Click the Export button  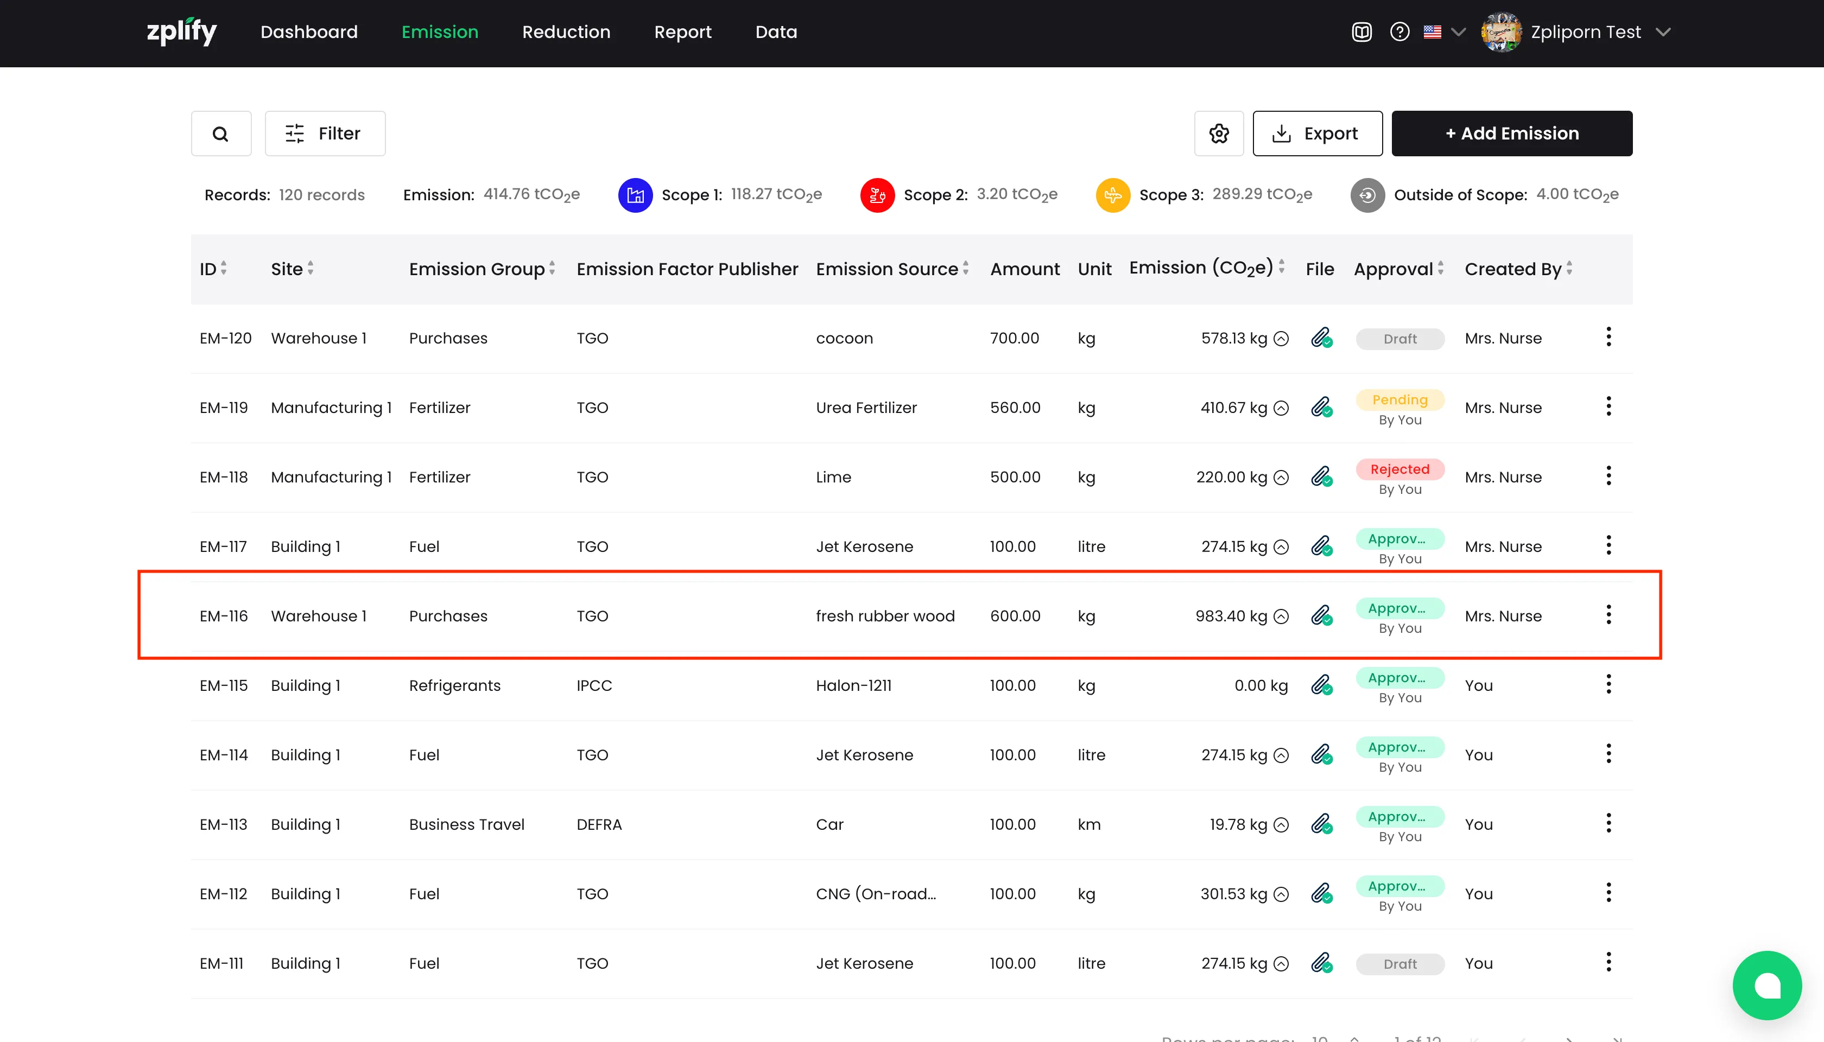[1316, 134]
